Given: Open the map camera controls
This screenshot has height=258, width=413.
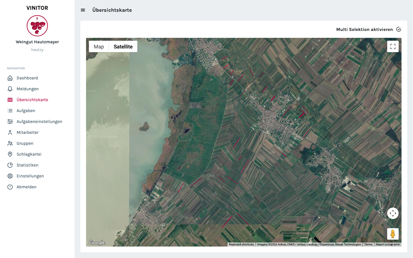Looking at the screenshot, I should [393, 213].
